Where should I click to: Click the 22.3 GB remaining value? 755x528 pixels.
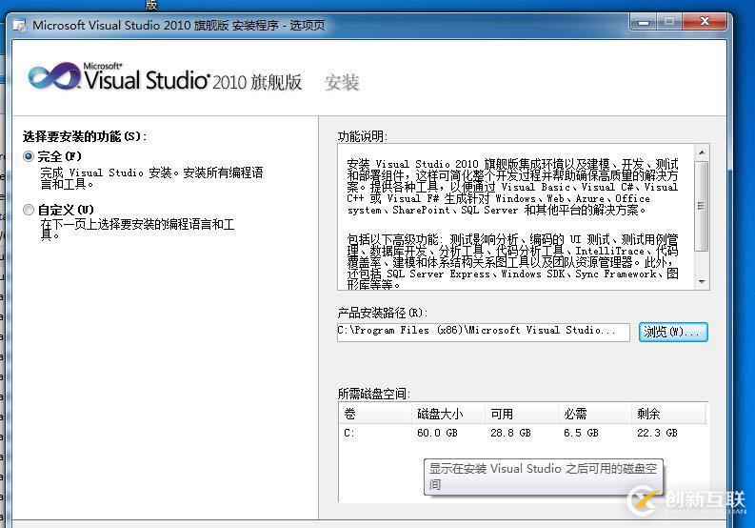click(657, 433)
